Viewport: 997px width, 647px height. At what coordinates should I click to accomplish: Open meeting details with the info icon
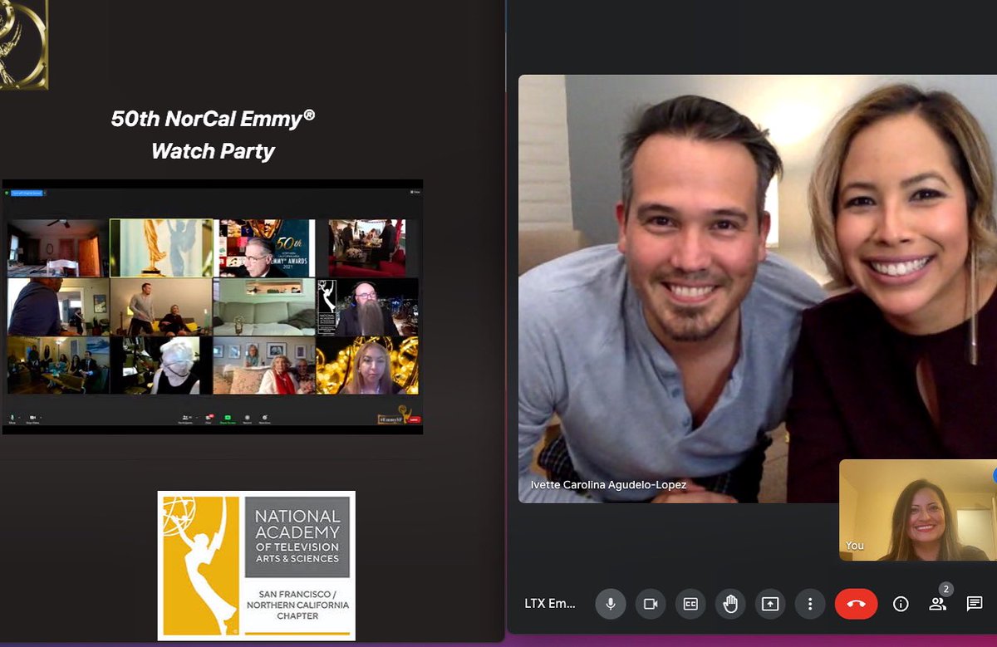(900, 604)
